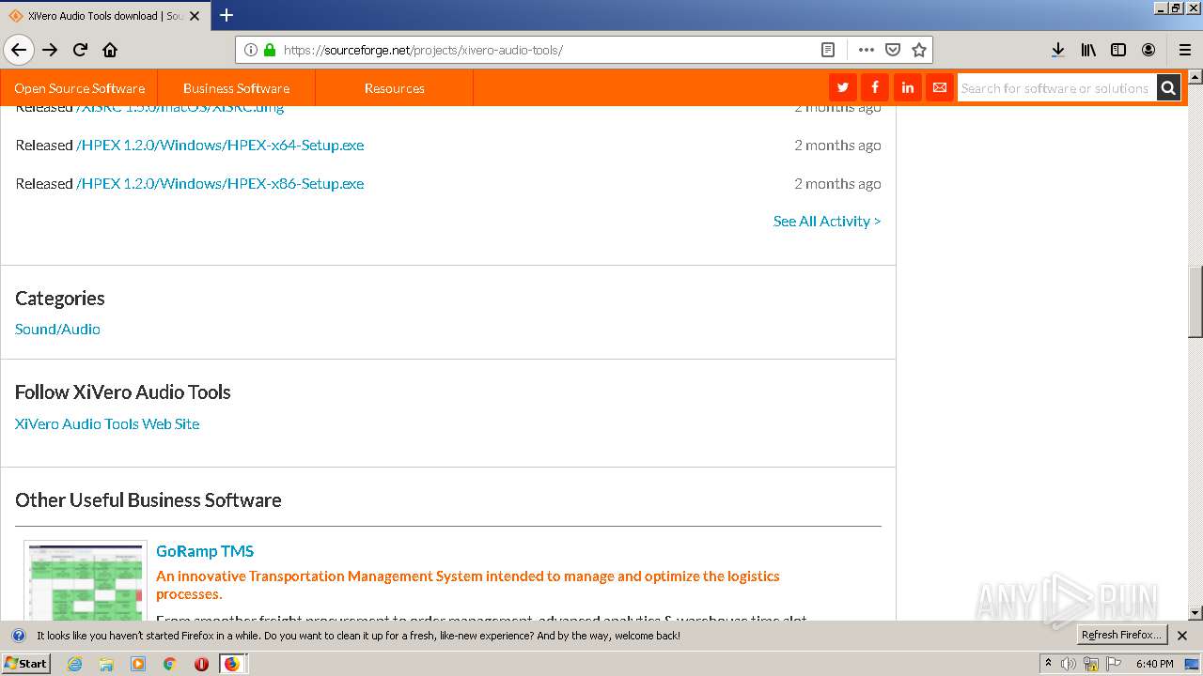Open HPEX-x86-Setup.exe release link
The width and height of the screenshot is (1203, 676).
click(220, 183)
